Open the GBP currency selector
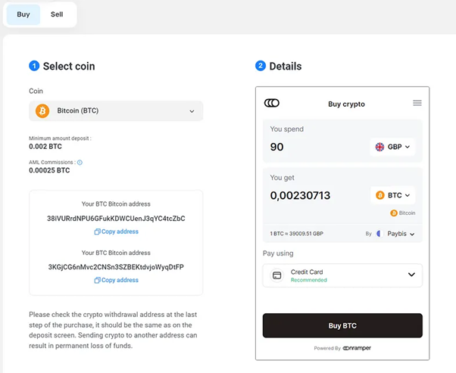The image size is (456, 373). [x=393, y=147]
